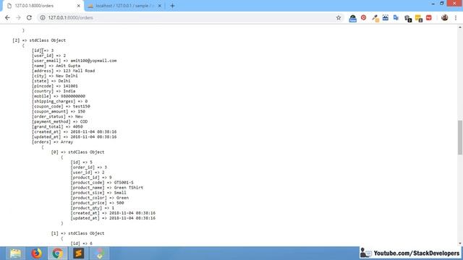Viewport: 463px width, 260px height.
Task: Click the '[0] => stdClass Object' line
Action: pos(77,152)
